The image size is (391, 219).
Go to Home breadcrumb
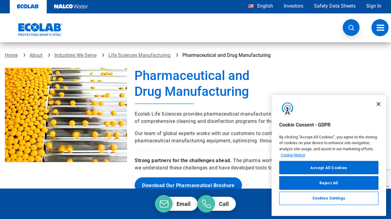[11, 55]
